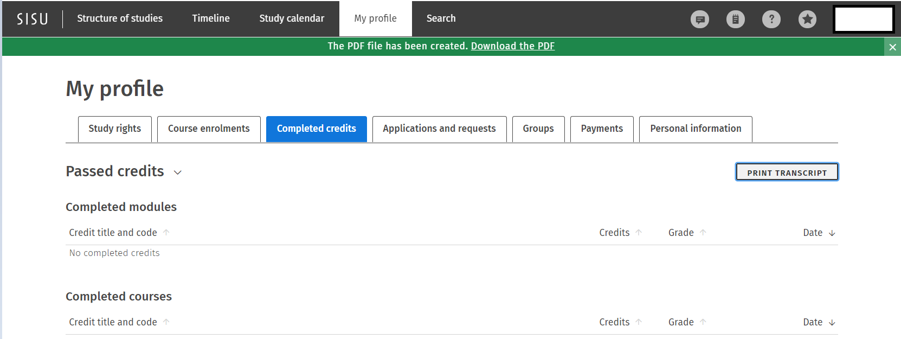Open the user account menu box
901x339 pixels.
click(863, 20)
